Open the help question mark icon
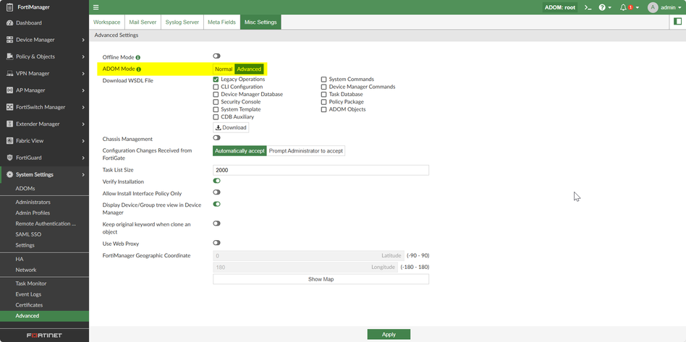 click(x=602, y=7)
